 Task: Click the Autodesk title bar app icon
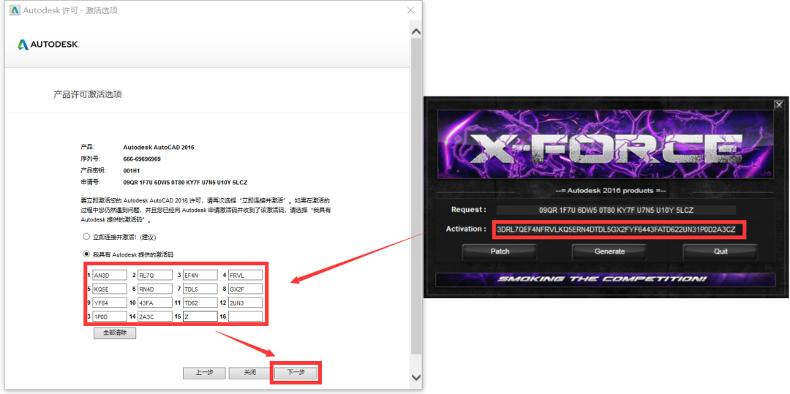pyautogui.click(x=15, y=10)
